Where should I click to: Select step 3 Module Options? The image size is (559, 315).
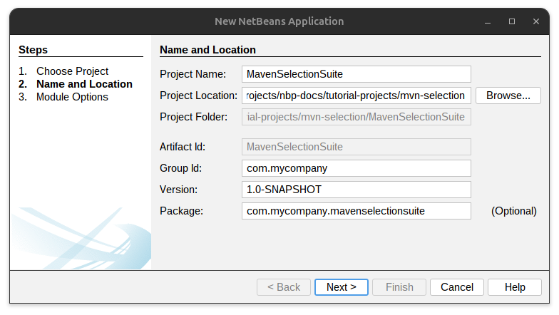click(x=72, y=97)
